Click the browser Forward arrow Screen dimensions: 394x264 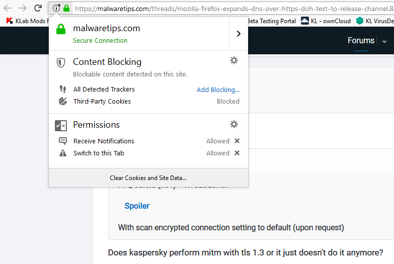pos(23,8)
